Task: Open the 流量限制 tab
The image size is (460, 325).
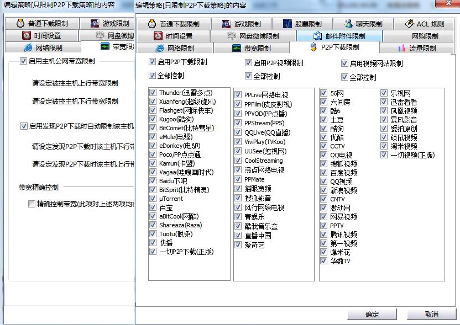Action: coord(416,48)
